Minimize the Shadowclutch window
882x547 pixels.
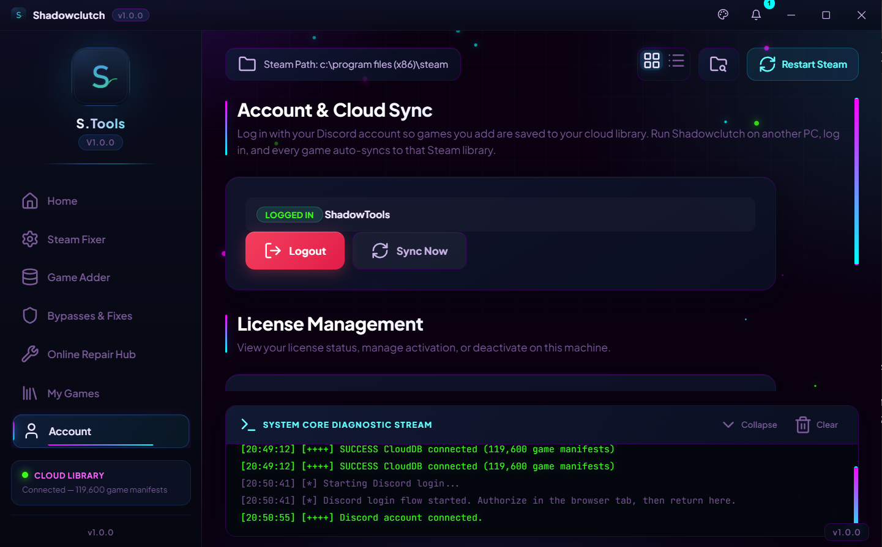(x=791, y=15)
